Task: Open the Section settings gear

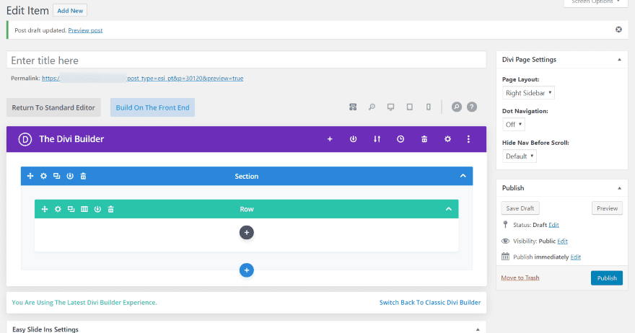Action: click(43, 176)
